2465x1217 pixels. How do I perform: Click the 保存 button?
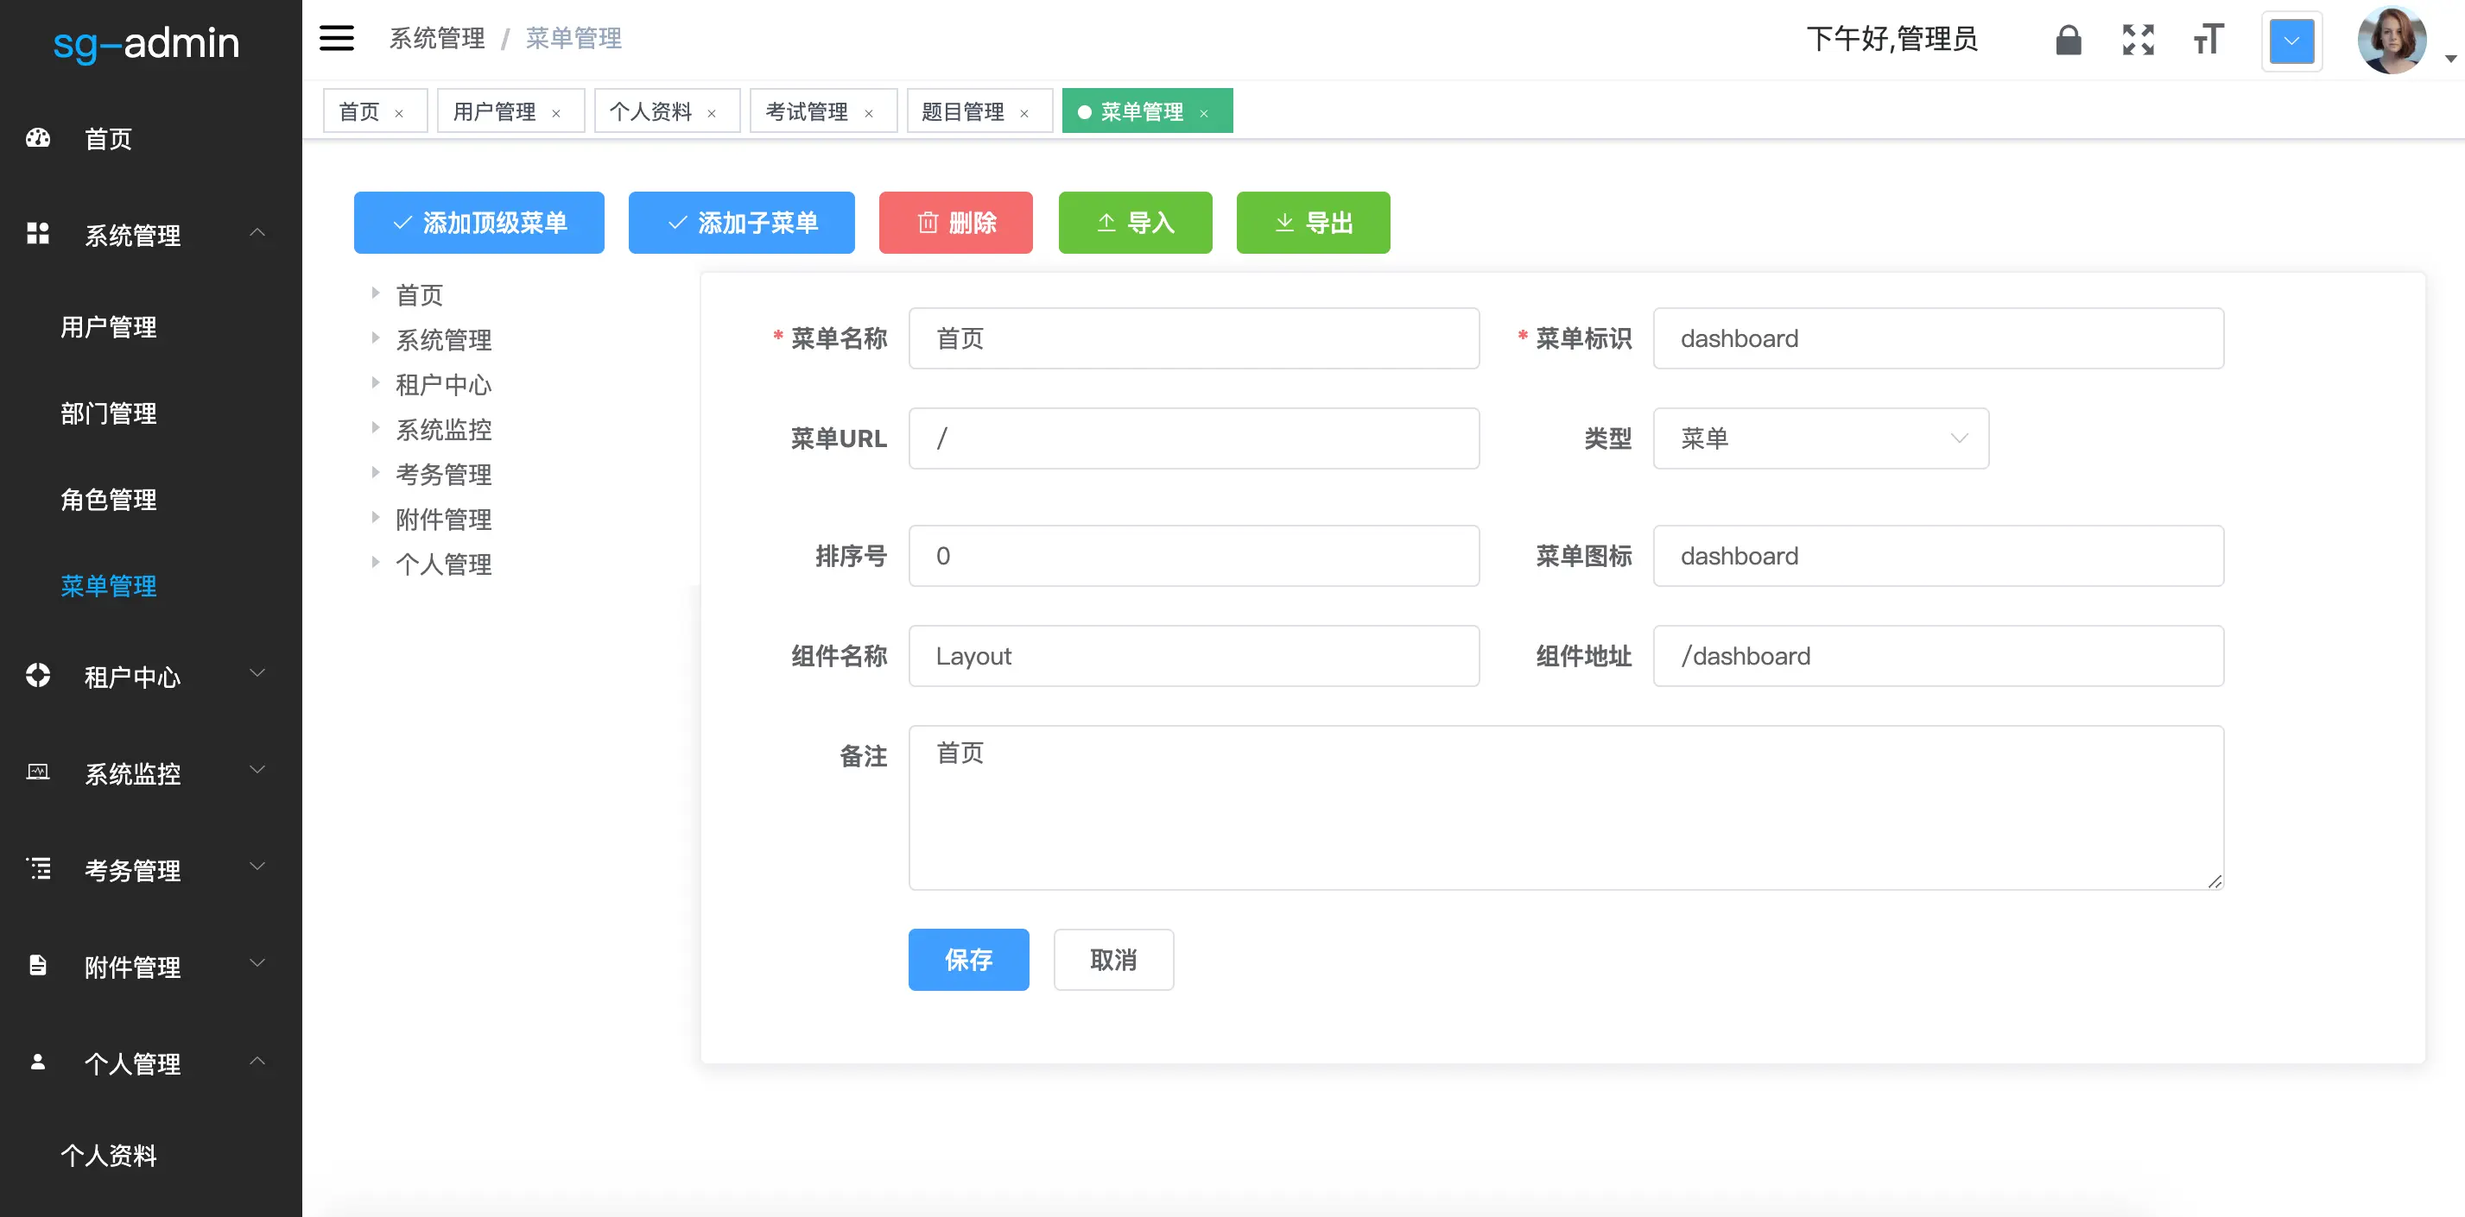[x=967, y=959]
